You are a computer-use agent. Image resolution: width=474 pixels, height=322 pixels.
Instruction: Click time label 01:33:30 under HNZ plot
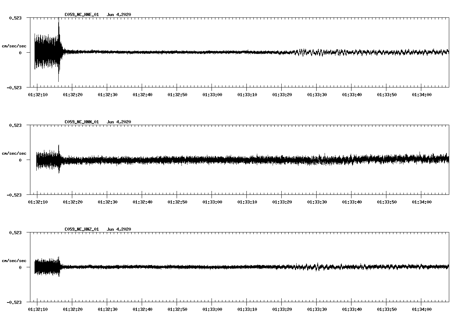click(317, 309)
